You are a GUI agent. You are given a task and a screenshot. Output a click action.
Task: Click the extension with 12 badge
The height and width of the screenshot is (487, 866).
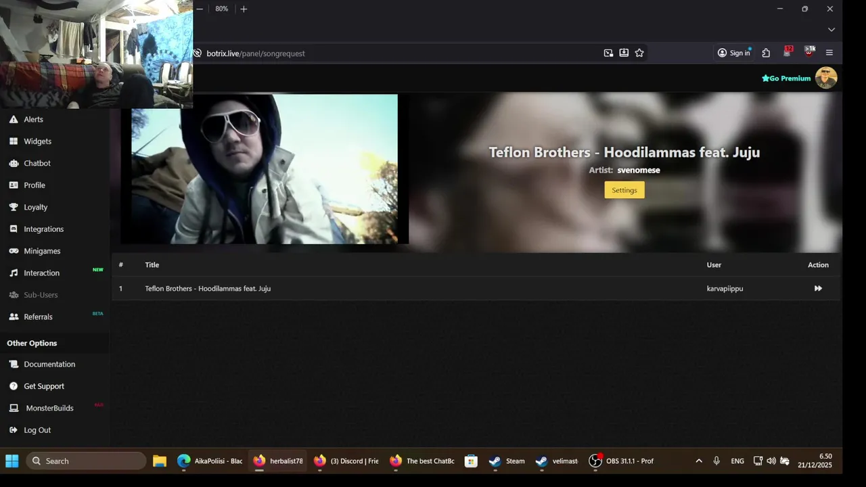pos(788,51)
